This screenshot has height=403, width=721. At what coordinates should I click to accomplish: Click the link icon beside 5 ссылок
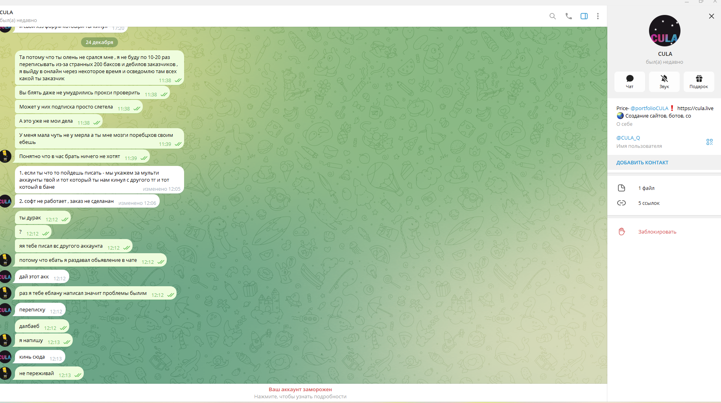pos(621,203)
